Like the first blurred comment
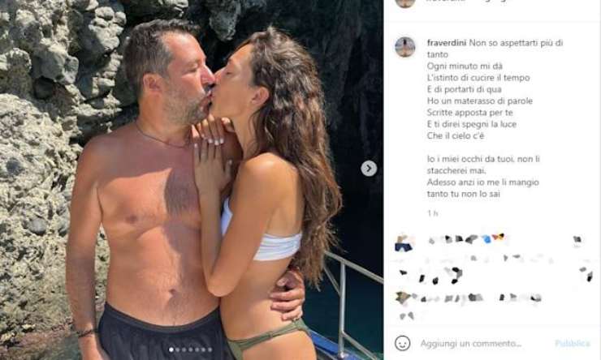Viewport: 601px width, 360px height. click(x=577, y=240)
